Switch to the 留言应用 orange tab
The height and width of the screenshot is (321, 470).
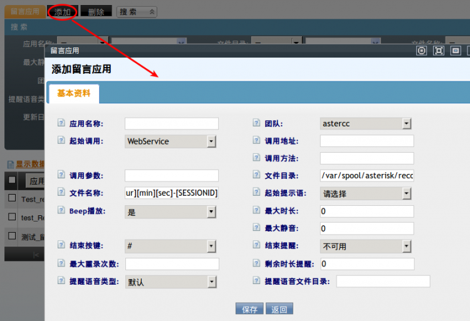pos(24,11)
